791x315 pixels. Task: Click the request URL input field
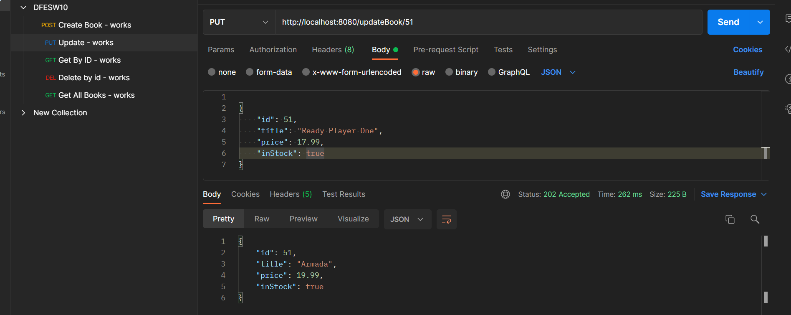tap(488, 22)
